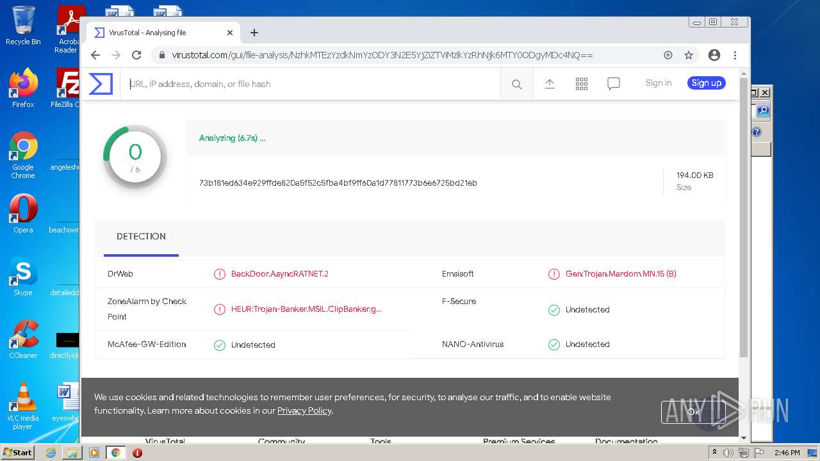The image size is (820, 461).
Task: Click the upload file icon
Action: pos(550,84)
